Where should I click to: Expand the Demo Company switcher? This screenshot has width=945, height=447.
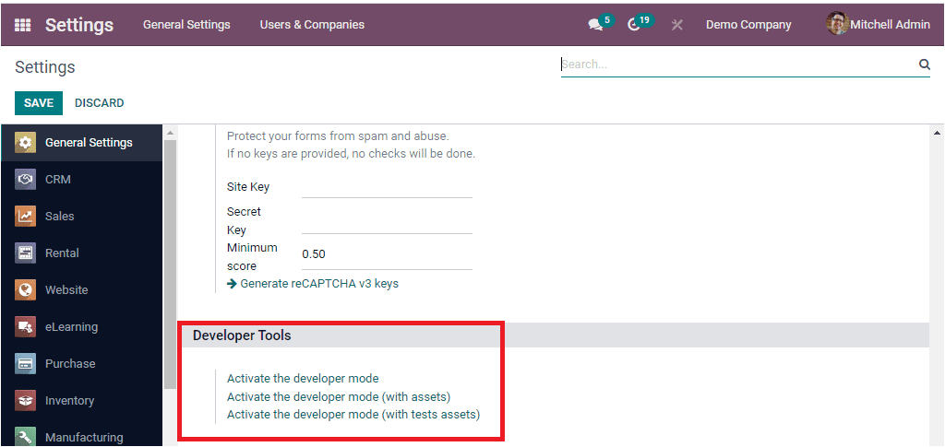[748, 25]
